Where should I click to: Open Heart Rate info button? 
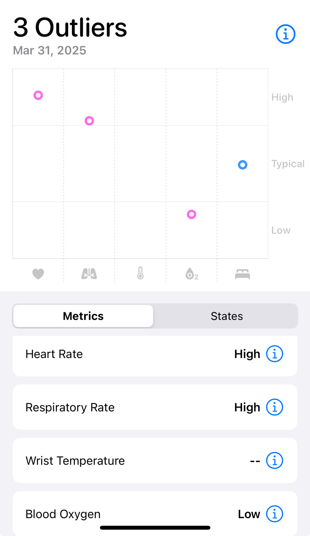pyautogui.click(x=274, y=354)
